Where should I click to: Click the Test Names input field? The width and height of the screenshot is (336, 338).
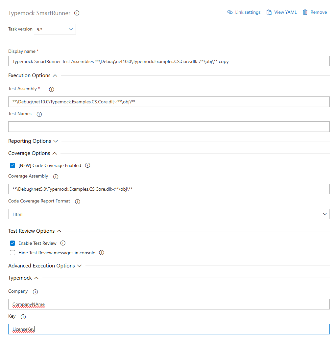[169, 127]
